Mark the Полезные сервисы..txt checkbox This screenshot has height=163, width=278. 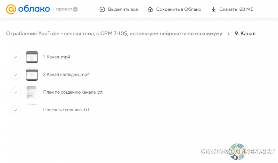click(16, 110)
